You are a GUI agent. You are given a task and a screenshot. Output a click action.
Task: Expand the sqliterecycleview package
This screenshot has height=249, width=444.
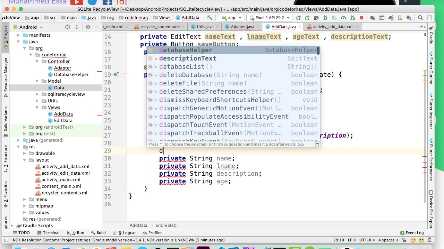37,94
